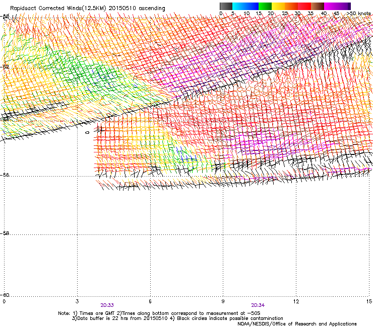Viewport: 373px width, 327px height.
Task: Click the yellow 20-25 knots legend swatch
Action: click(278, 6)
